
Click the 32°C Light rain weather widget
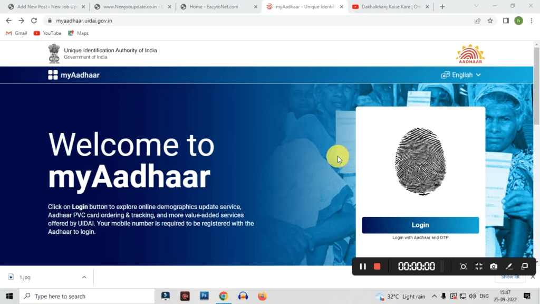pos(401,297)
